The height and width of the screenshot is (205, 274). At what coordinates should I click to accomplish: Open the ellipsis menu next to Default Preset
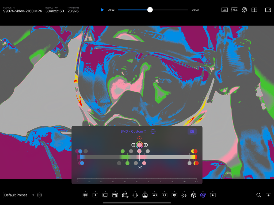click(39, 195)
